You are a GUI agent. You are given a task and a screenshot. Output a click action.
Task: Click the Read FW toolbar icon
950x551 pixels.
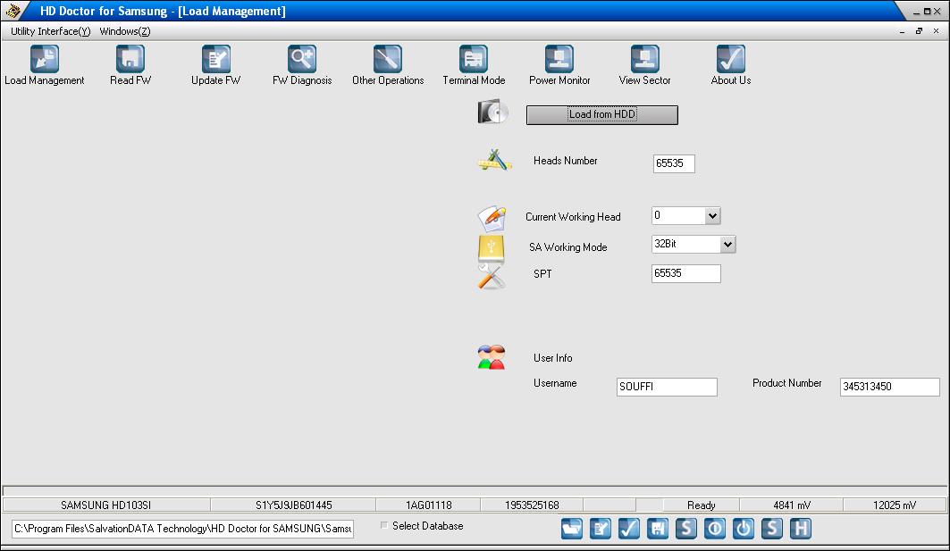coord(130,59)
